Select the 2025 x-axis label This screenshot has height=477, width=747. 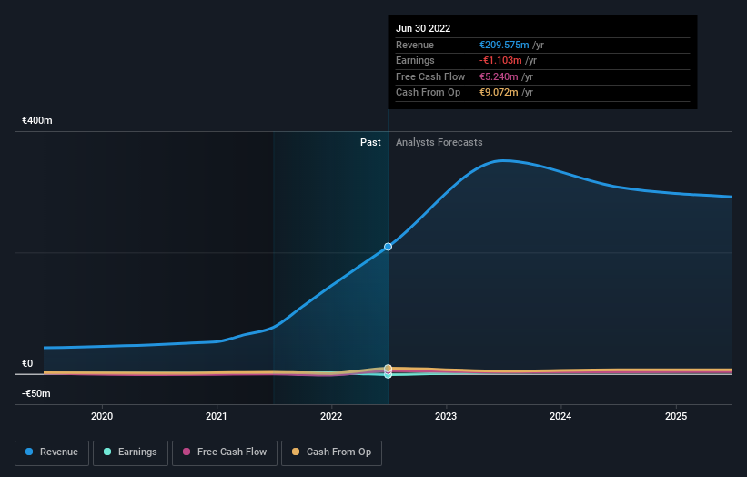[676, 416]
